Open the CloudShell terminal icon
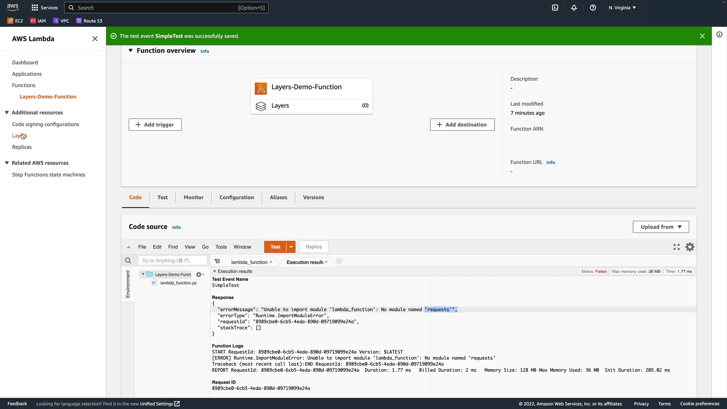 pyautogui.click(x=555, y=8)
